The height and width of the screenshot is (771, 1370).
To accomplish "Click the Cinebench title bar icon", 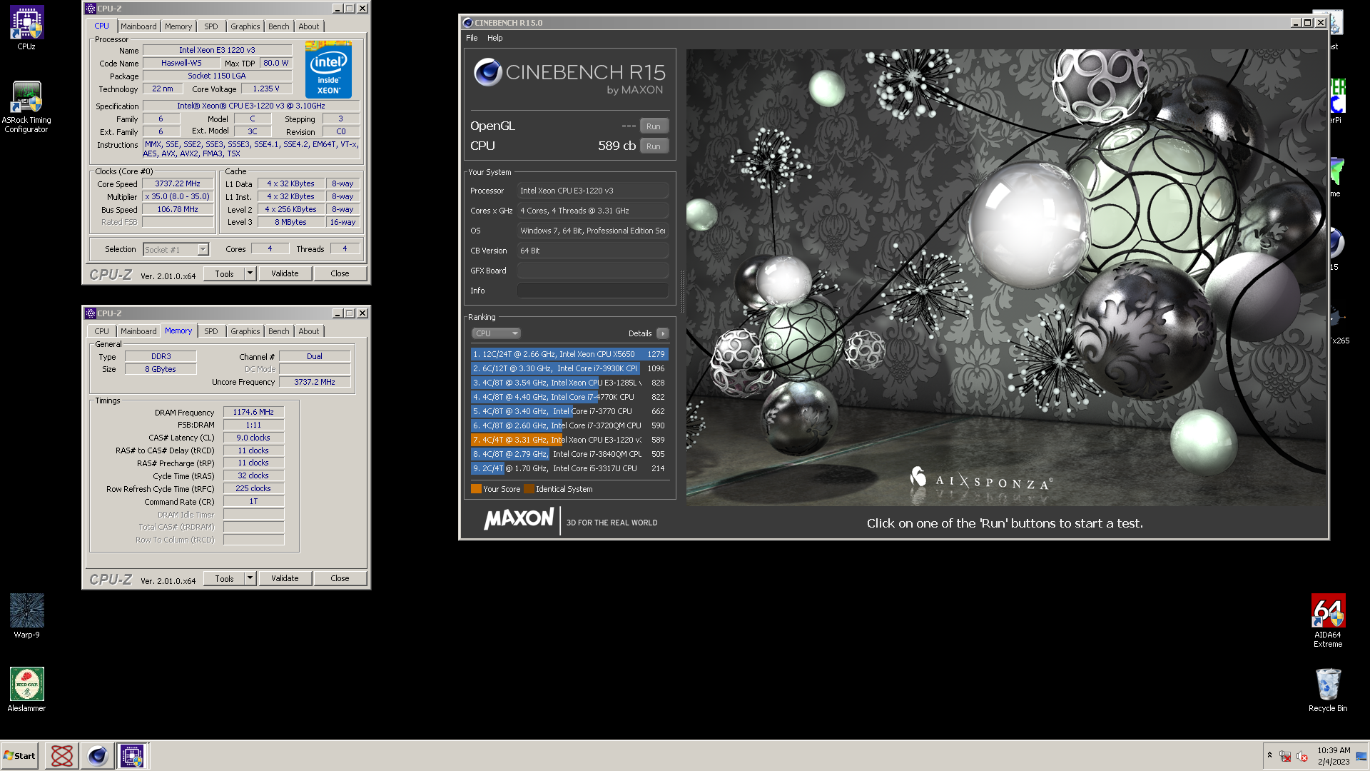I will point(467,23).
